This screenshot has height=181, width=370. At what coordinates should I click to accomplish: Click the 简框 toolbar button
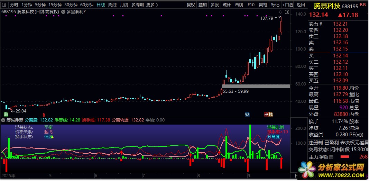(263, 5)
